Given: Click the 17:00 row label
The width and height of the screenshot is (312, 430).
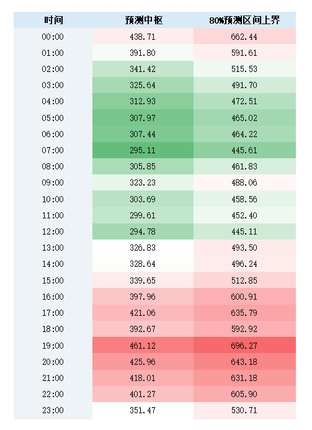Looking at the screenshot, I should pyautogui.click(x=53, y=313).
